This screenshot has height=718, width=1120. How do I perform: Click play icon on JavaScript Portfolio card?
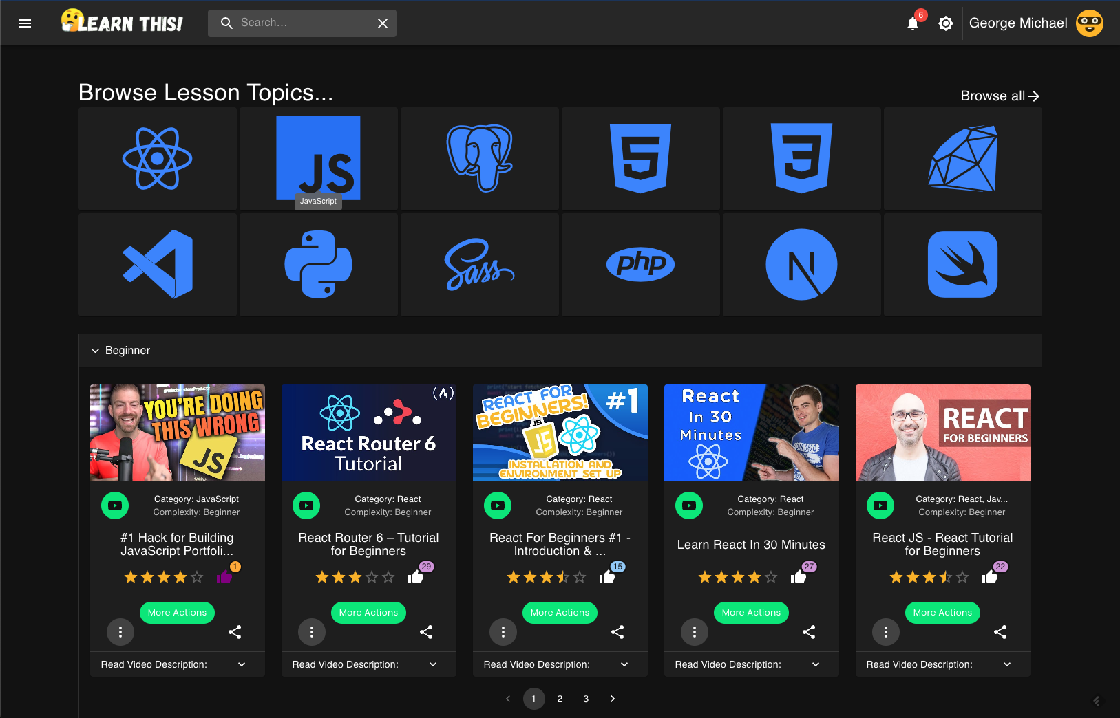point(115,505)
